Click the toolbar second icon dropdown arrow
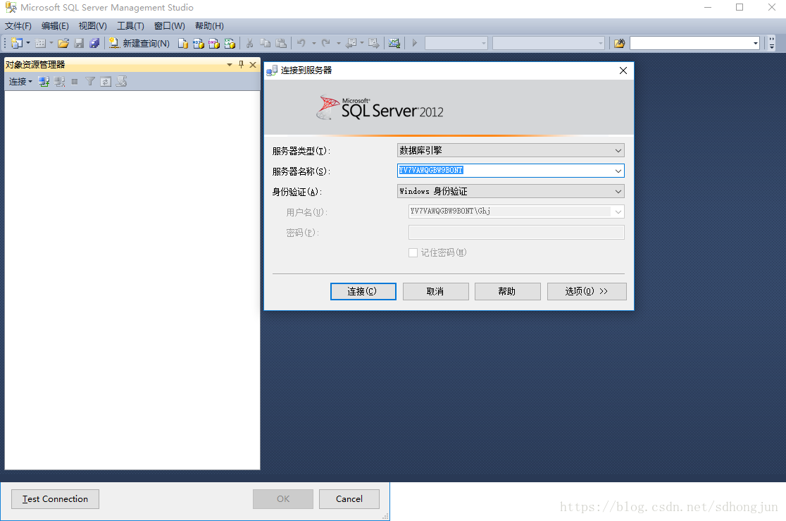 tap(51, 43)
